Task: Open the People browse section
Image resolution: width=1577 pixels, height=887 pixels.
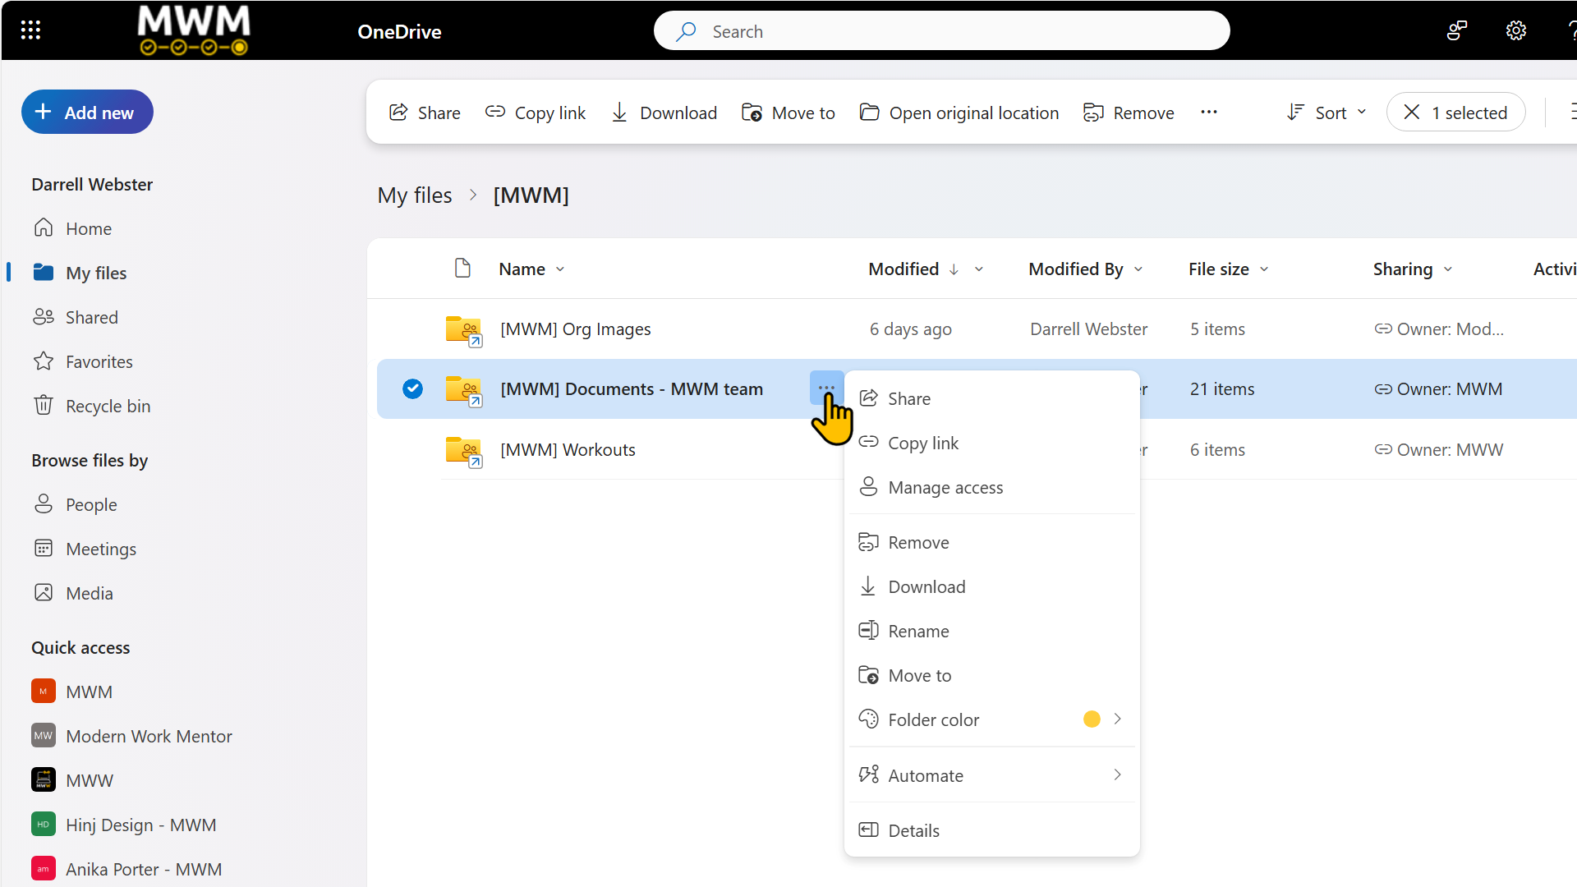Action: (x=91, y=503)
